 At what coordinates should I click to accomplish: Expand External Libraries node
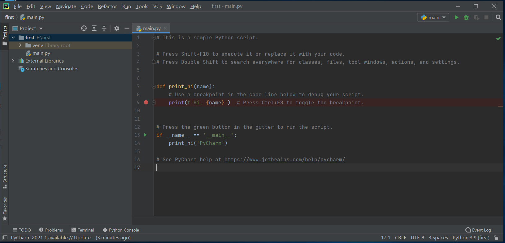(x=13, y=61)
